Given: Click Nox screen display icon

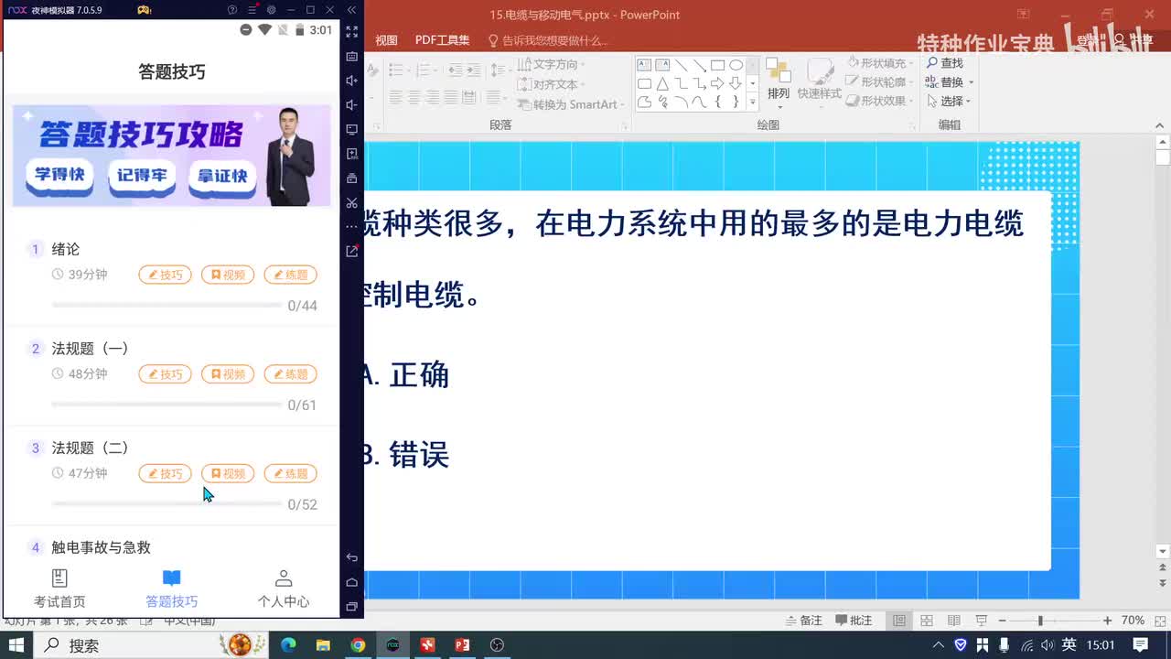Looking at the screenshot, I should [352, 129].
